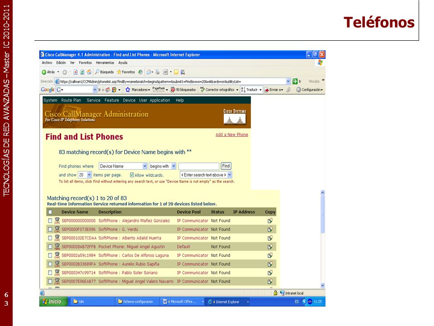The image size is (434, 326).
Task: Check the box for SEP0002B33689FA
Action: pos(50,264)
